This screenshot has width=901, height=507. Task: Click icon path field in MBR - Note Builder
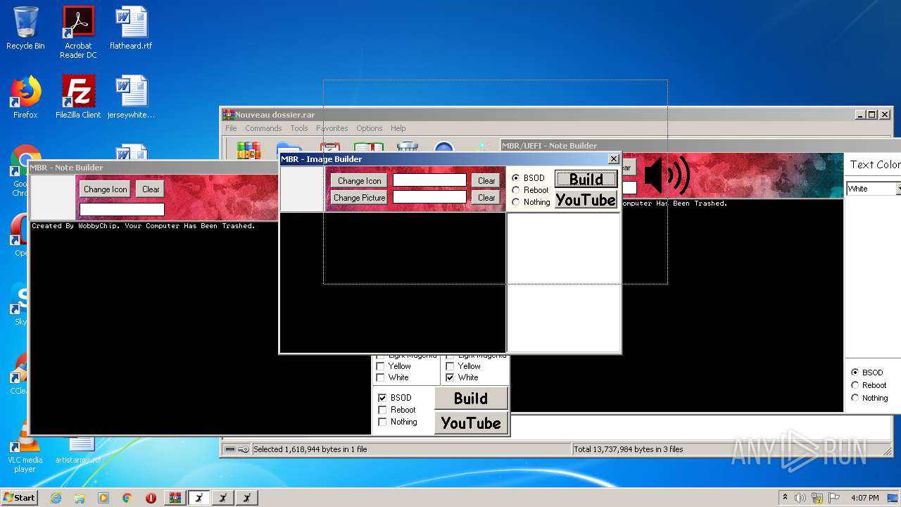click(122, 209)
